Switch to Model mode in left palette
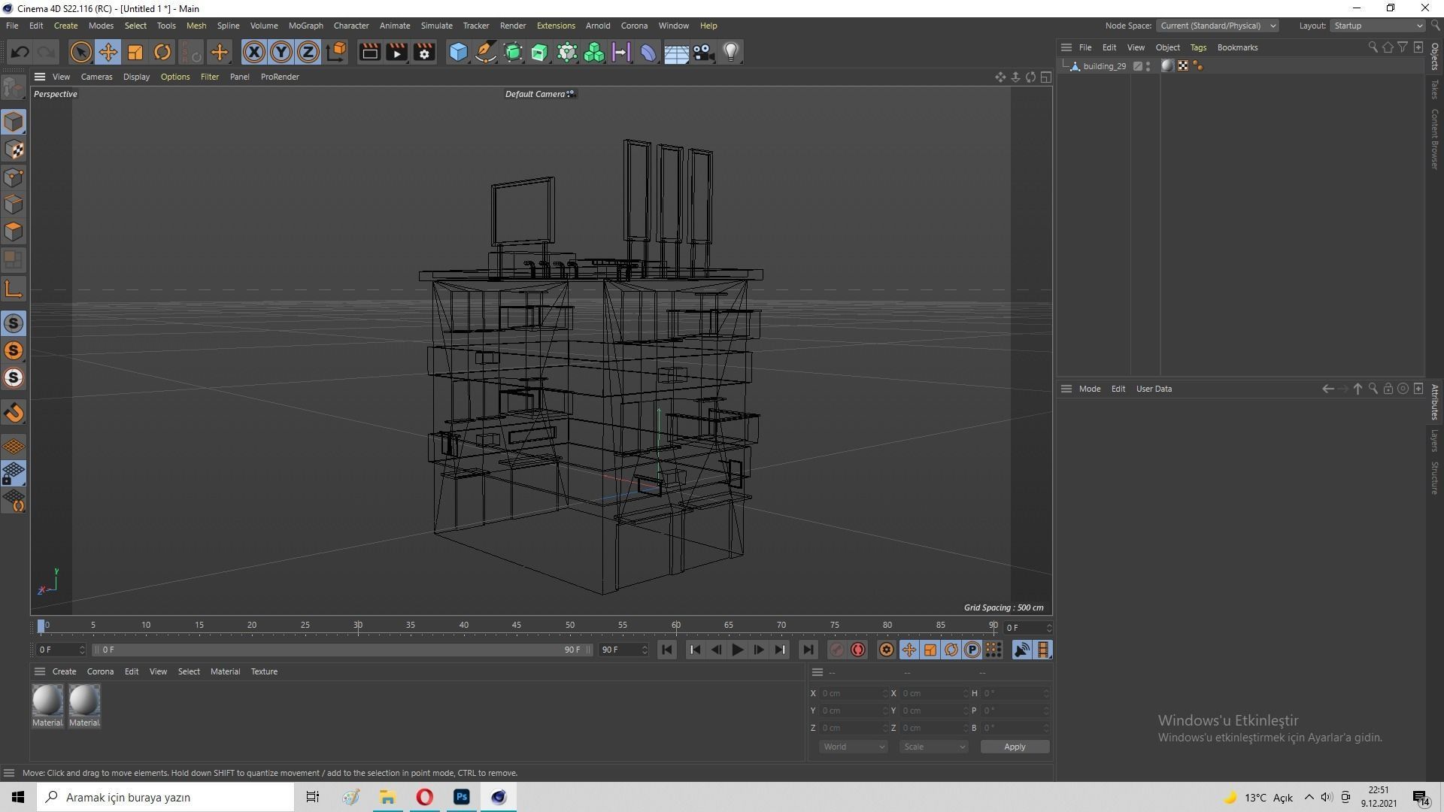This screenshot has width=1444, height=812. pyautogui.click(x=14, y=122)
